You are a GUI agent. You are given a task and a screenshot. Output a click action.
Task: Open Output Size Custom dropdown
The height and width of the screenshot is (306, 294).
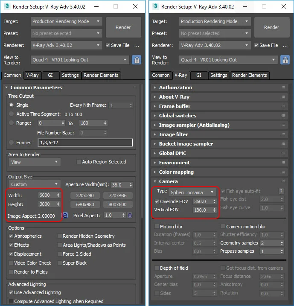tap(35, 184)
